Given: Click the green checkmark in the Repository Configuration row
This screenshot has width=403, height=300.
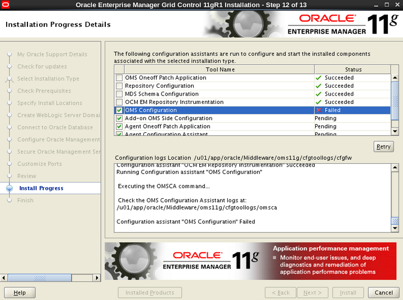Looking at the screenshot, I should coord(318,86).
